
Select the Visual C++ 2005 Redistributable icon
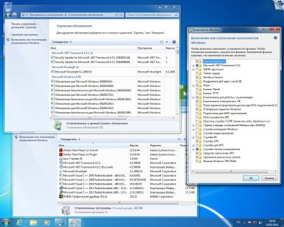[x=61, y=175]
